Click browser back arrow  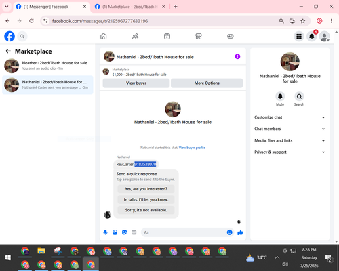(7, 21)
